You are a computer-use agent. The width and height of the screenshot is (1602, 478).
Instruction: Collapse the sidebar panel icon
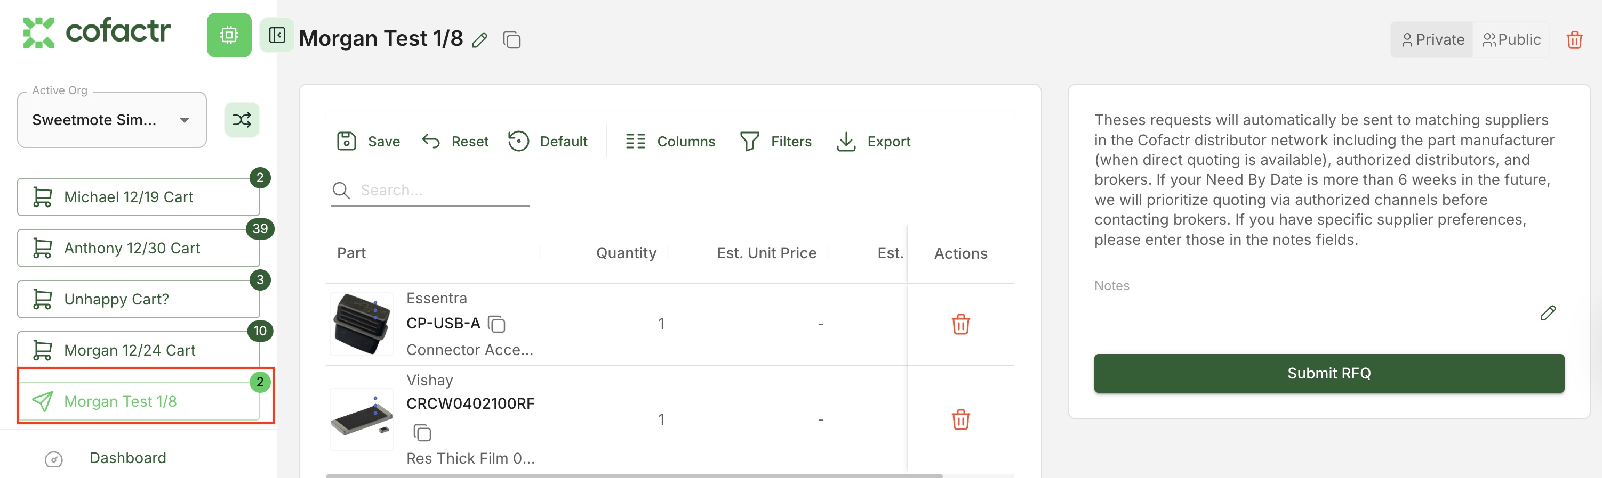[x=277, y=35]
